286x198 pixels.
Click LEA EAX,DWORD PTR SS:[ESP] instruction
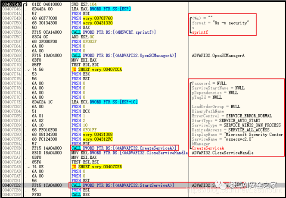click(101, 9)
